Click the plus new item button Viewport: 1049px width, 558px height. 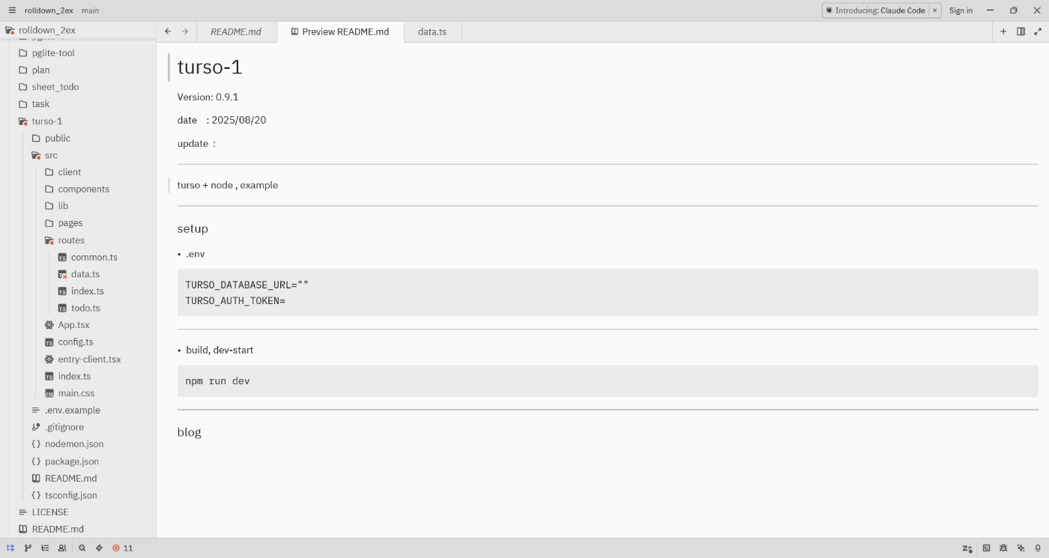pyautogui.click(x=1003, y=31)
